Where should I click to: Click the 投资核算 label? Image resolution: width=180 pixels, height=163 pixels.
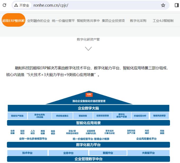tap(22, 132)
